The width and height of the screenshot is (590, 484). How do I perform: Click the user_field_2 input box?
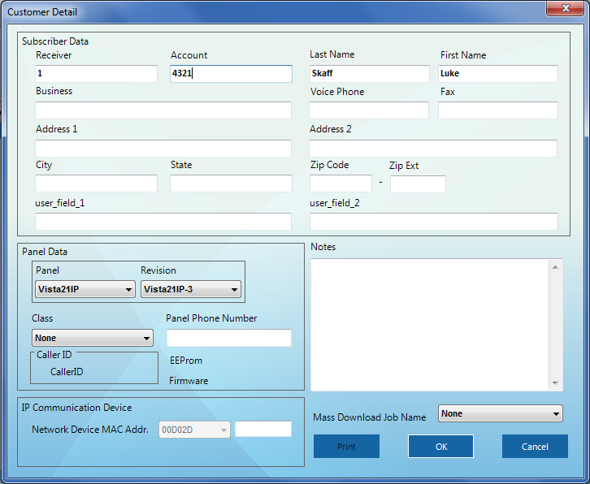point(434,222)
